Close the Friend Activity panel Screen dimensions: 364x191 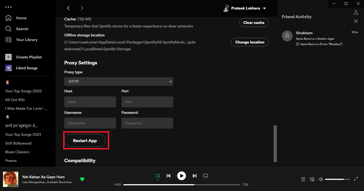[356, 21]
